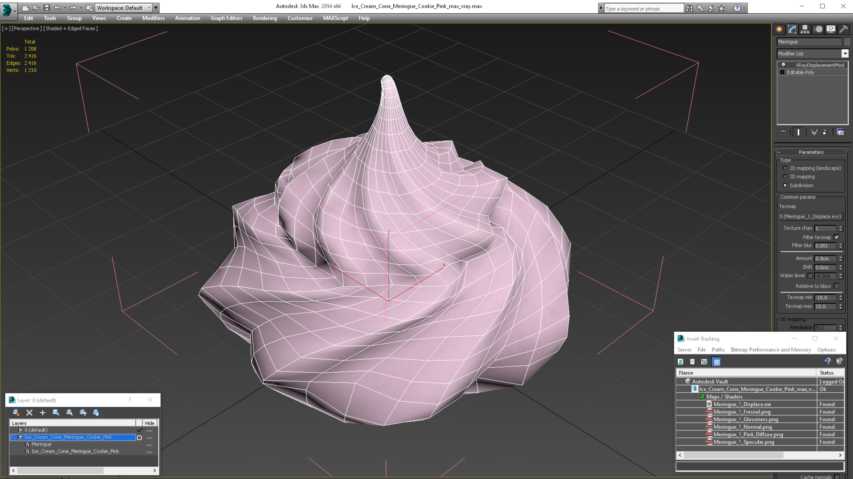Open the MAXScript menu
The width and height of the screenshot is (853, 479).
click(x=336, y=18)
